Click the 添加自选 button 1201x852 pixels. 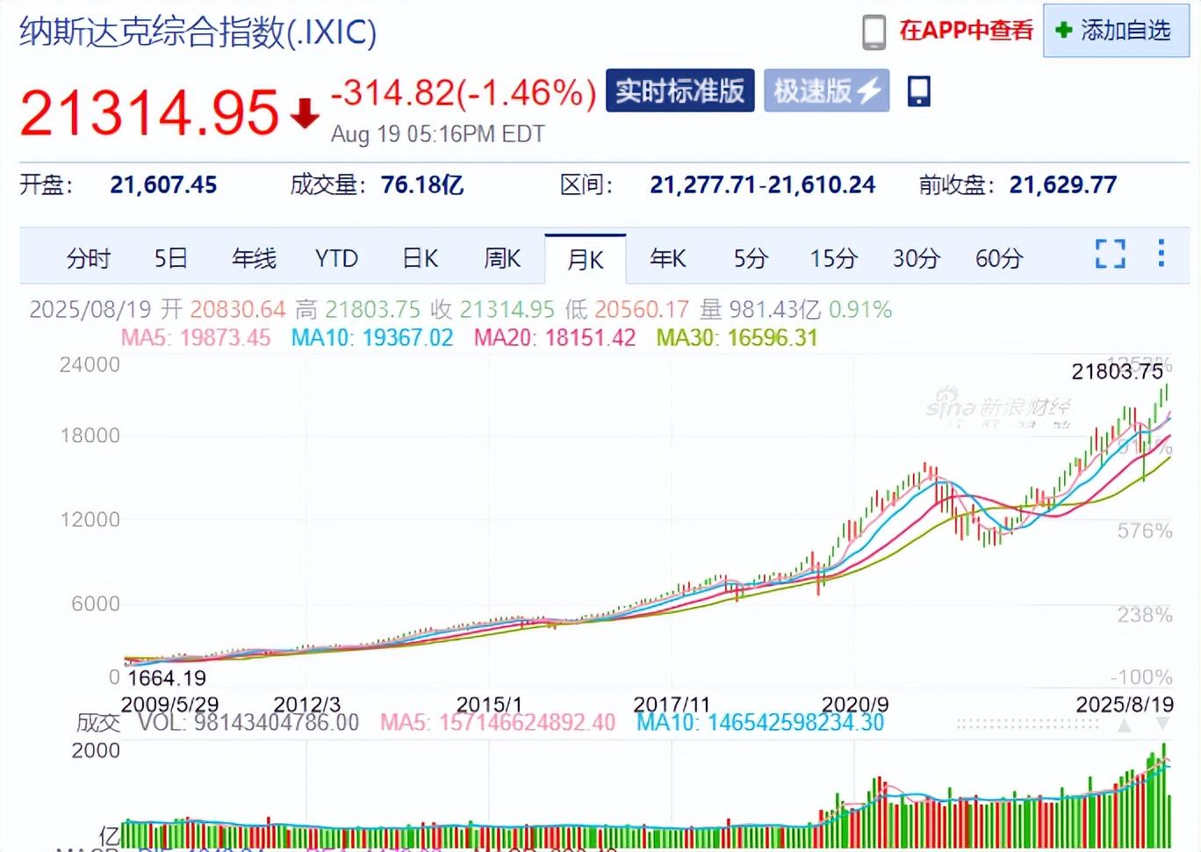1116,31
